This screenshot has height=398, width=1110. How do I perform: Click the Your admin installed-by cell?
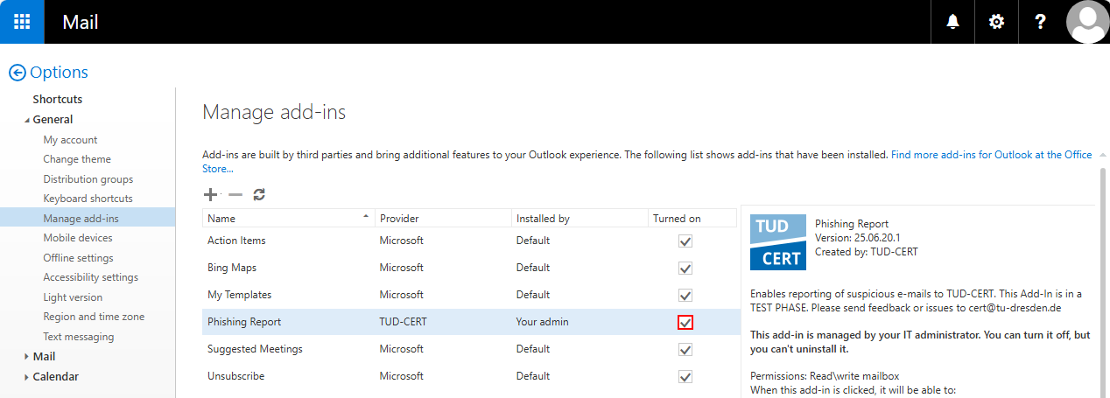click(x=542, y=322)
